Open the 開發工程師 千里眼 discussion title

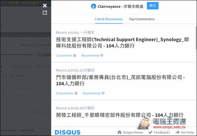[x=120, y=115]
